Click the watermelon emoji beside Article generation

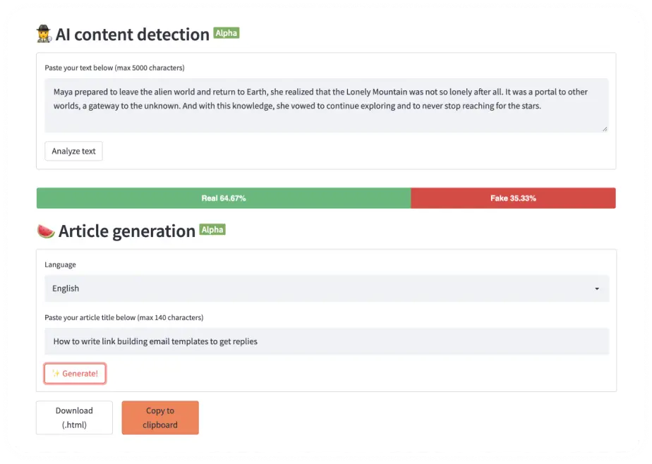pos(45,231)
